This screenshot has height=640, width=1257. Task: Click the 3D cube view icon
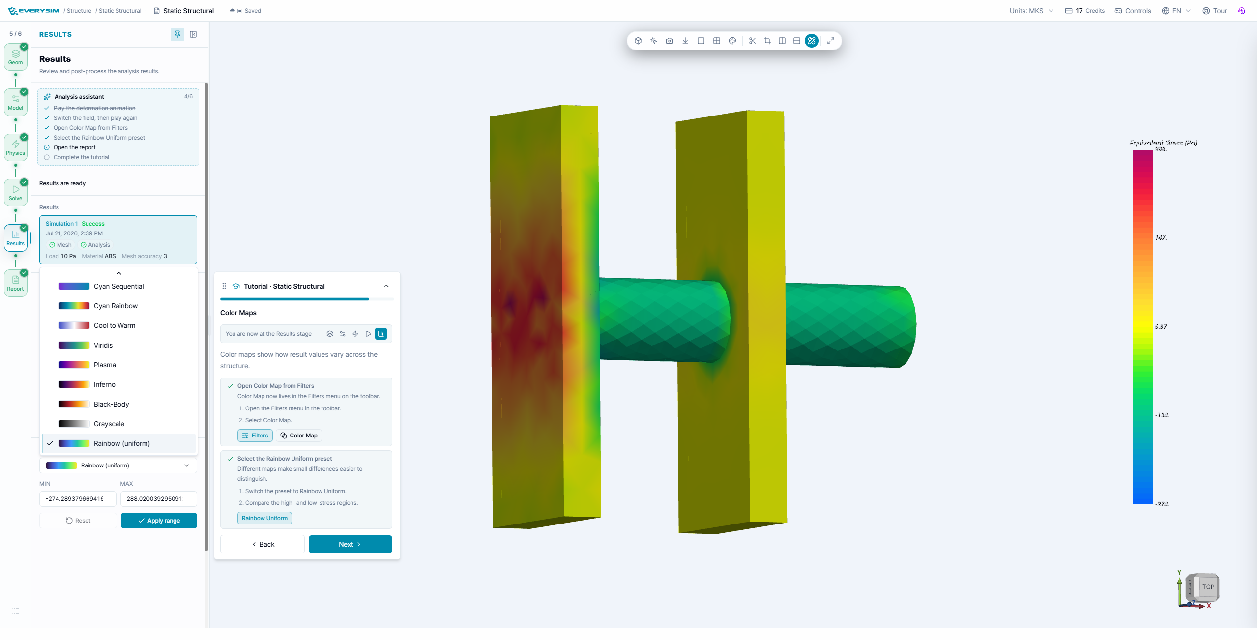638,41
